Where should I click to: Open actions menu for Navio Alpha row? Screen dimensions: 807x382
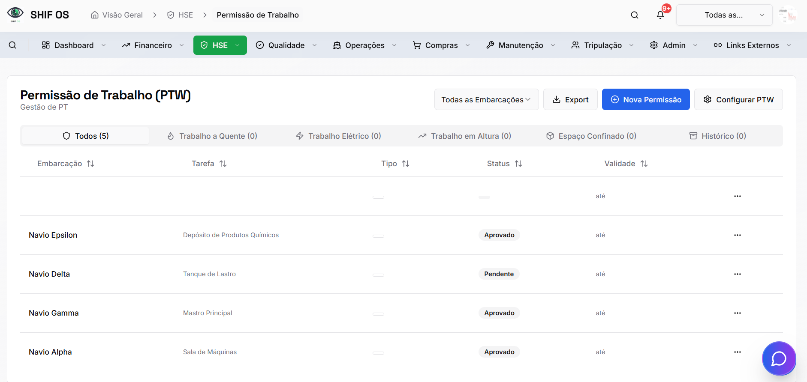(737, 352)
